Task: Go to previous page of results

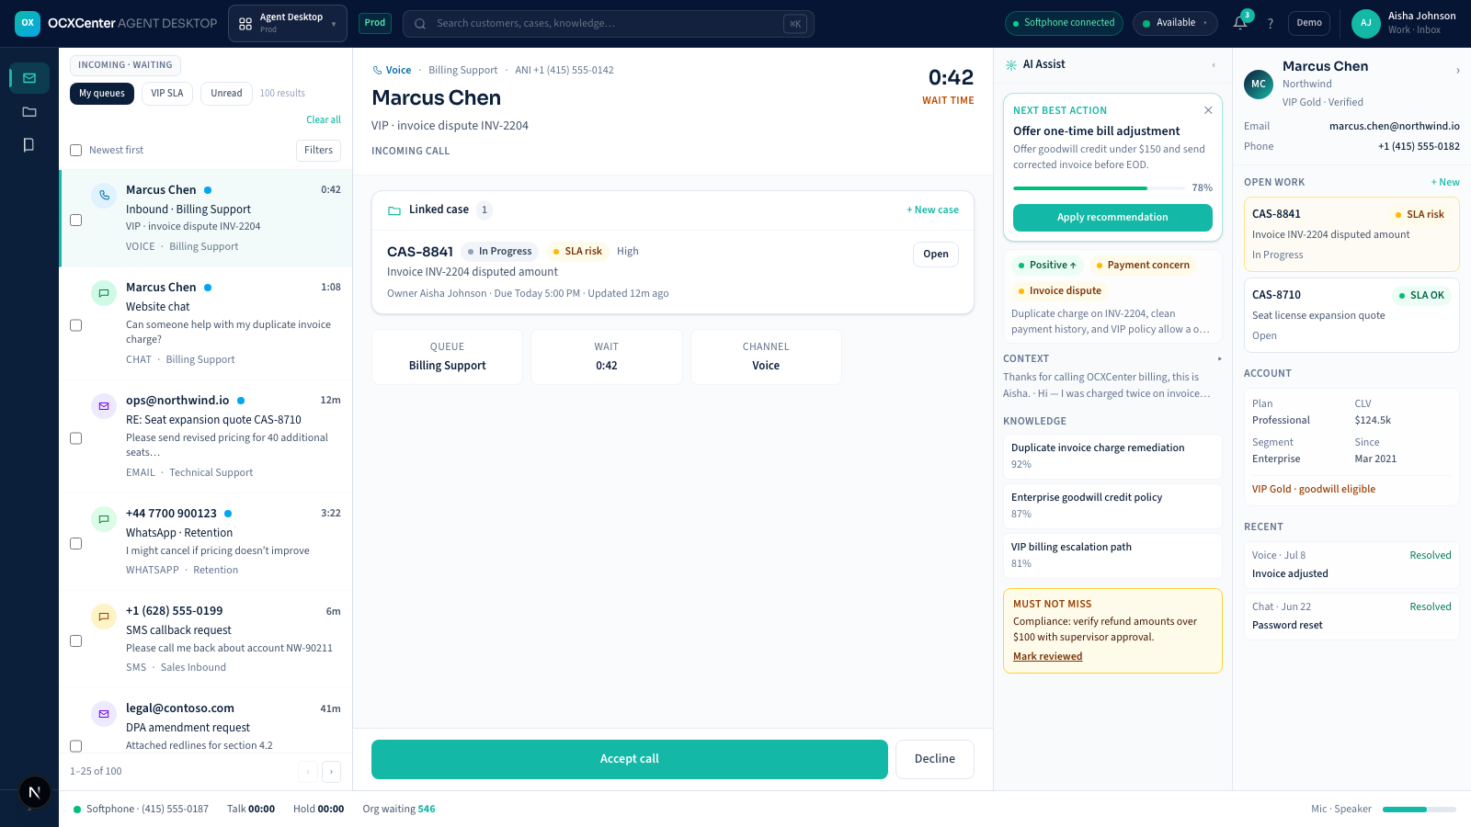Action: click(308, 772)
